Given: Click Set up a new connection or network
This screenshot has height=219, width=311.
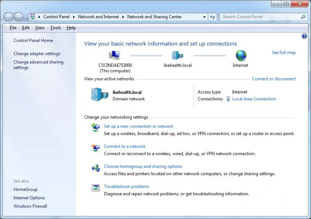Looking at the screenshot, I should click(x=138, y=126).
